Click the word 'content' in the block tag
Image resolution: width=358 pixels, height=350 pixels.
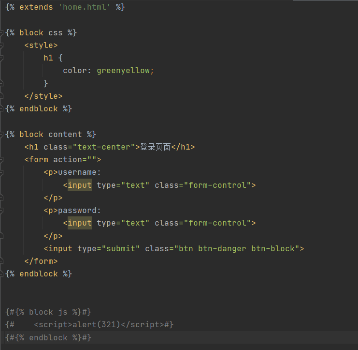[65, 134]
